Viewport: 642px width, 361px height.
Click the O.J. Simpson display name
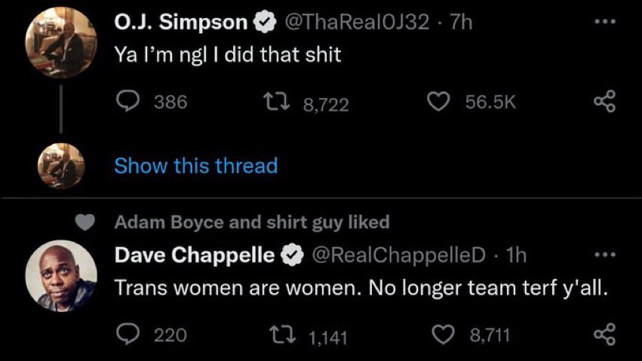pyautogui.click(x=181, y=23)
